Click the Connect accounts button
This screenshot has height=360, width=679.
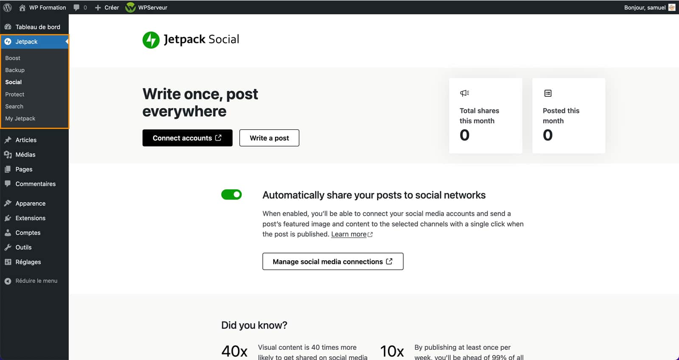187,138
